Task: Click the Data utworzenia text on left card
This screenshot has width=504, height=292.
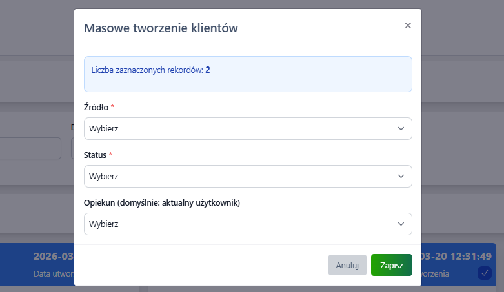Action: point(53,274)
